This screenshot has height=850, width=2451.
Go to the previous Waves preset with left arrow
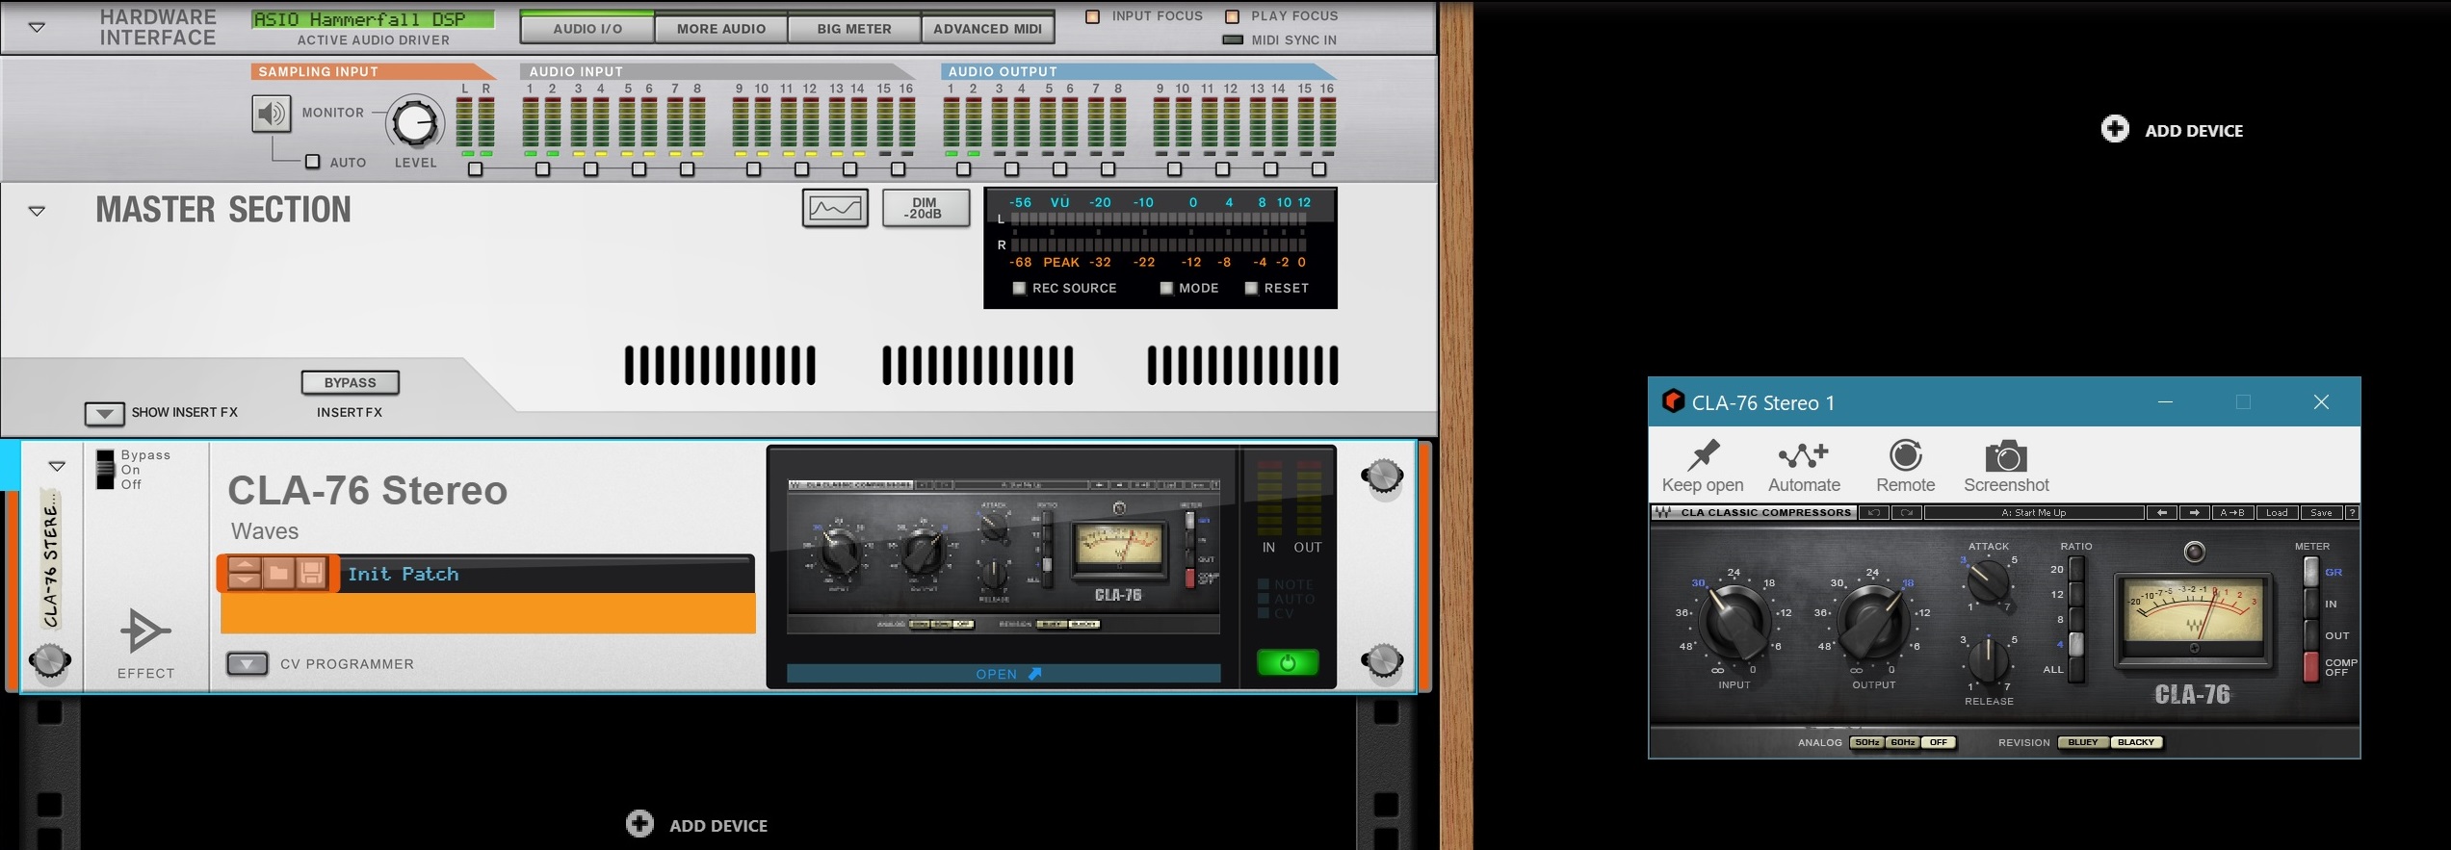coord(2162,513)
